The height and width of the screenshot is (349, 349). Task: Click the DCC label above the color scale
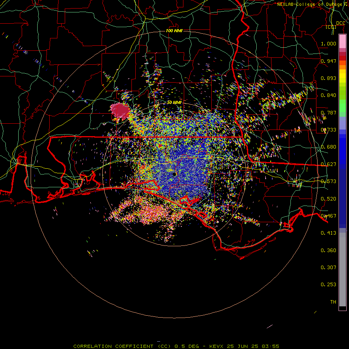[x=340, y=23]
